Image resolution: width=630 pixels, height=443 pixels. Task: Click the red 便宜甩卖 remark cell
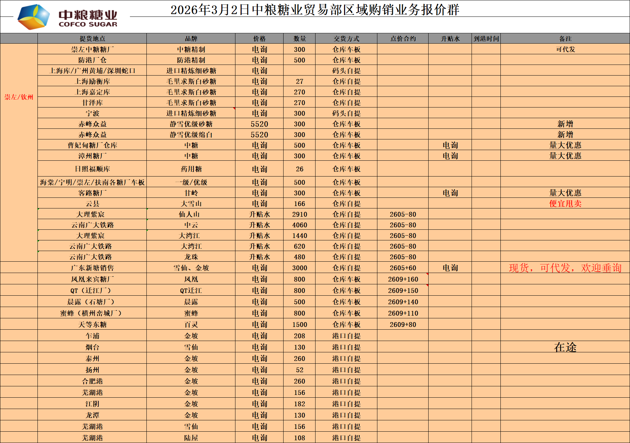565,203
